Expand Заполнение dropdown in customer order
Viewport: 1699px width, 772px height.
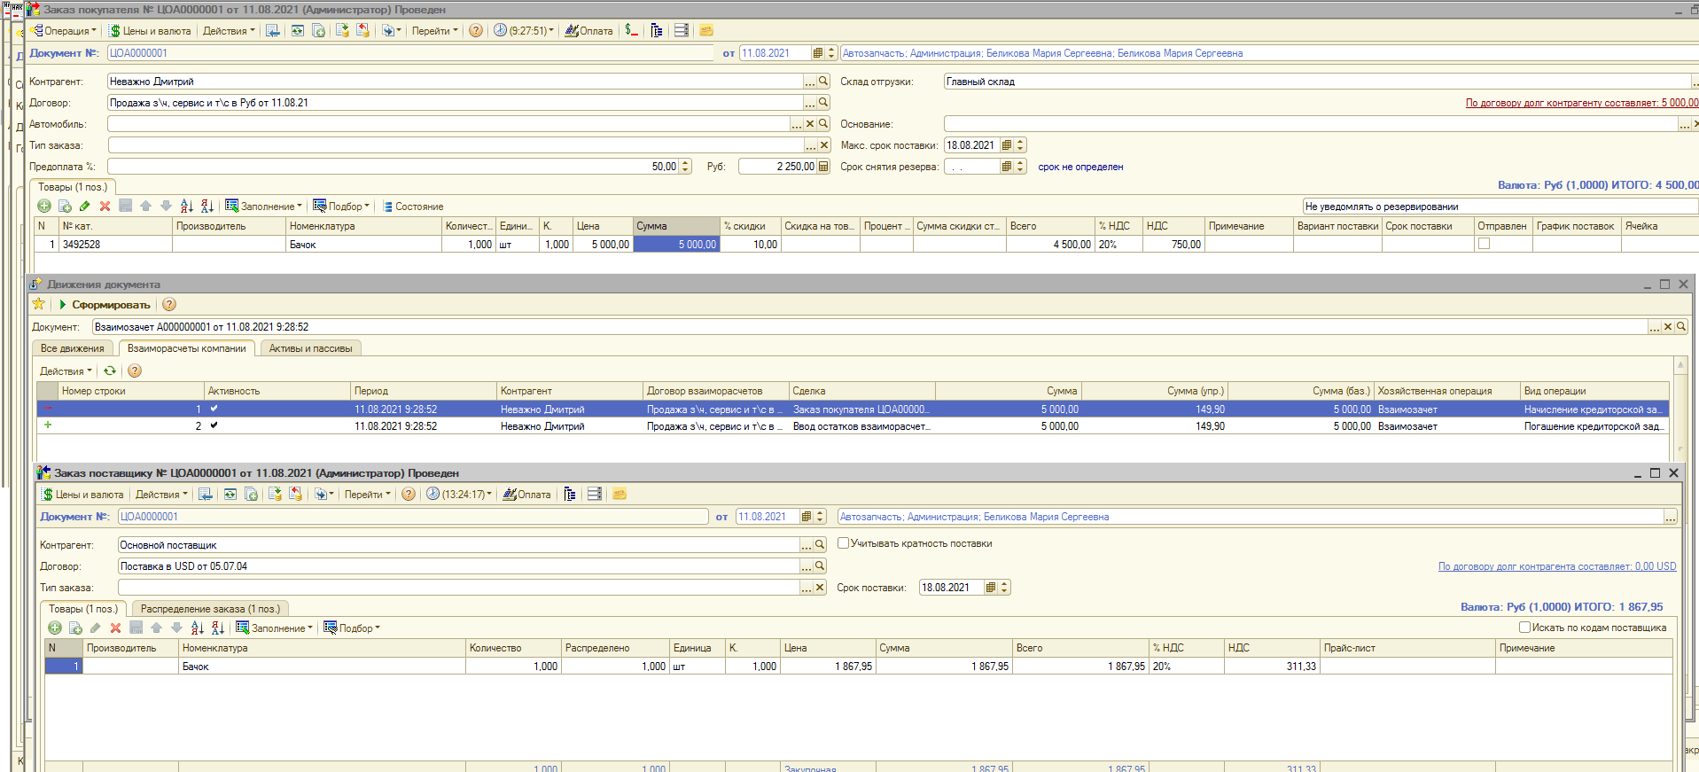pos(263,207)
